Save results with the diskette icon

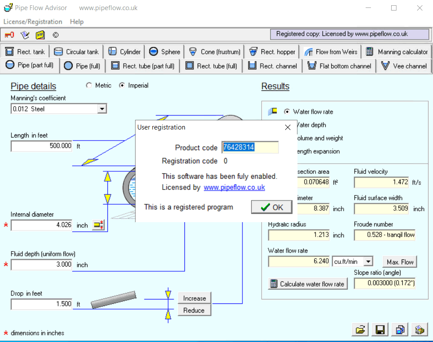380,329
